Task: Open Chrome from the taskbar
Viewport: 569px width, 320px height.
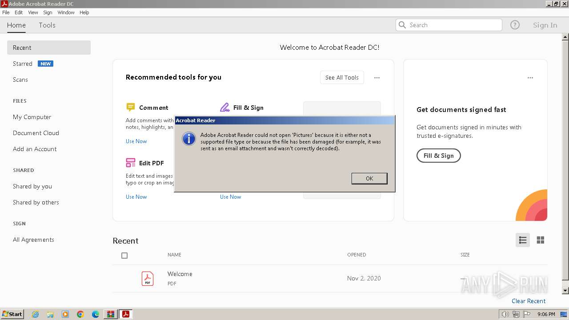Action: (x=80, y=314)
